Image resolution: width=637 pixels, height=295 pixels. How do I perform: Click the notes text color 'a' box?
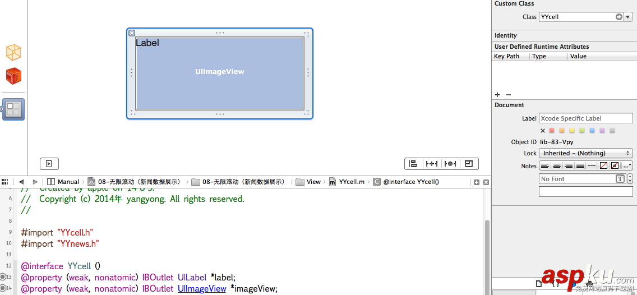615,165
